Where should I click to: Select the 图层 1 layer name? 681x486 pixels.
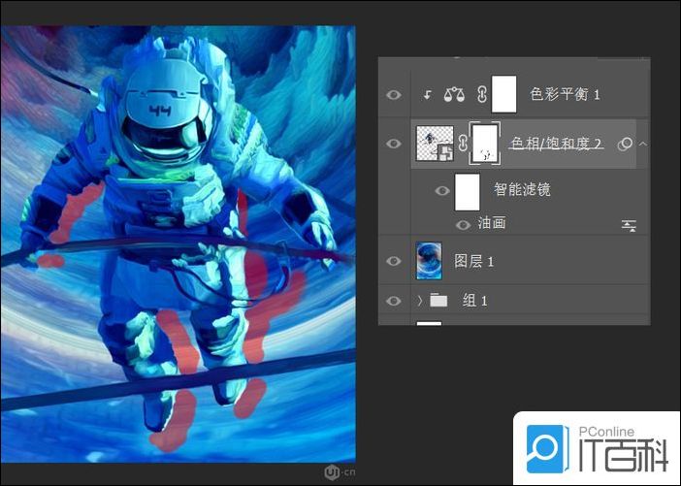[473, 261]
